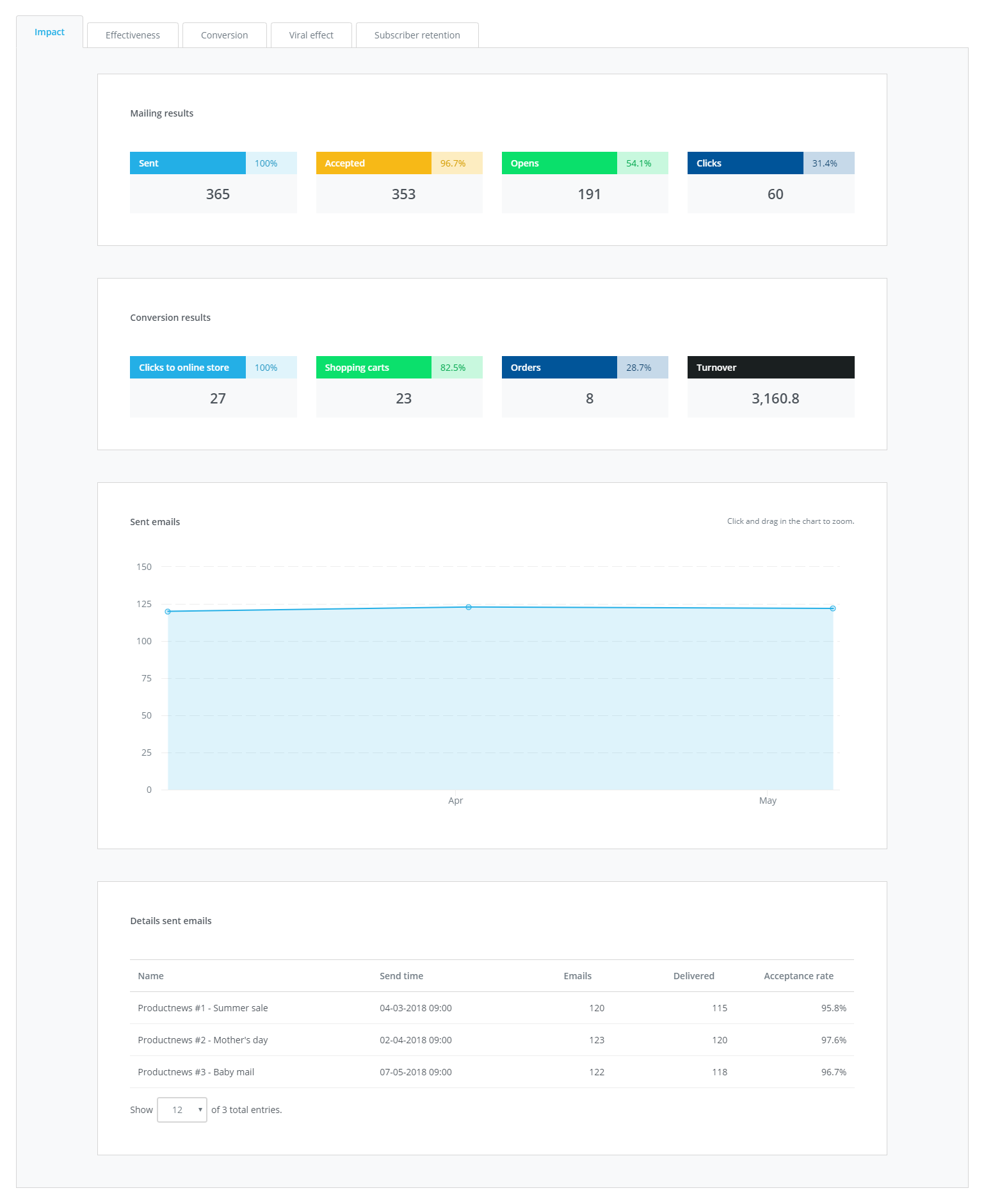This screenshot has height=1204, width=984.
Task: Click acceptance rate '97.6%' cell
Action: coord(834,1040)
